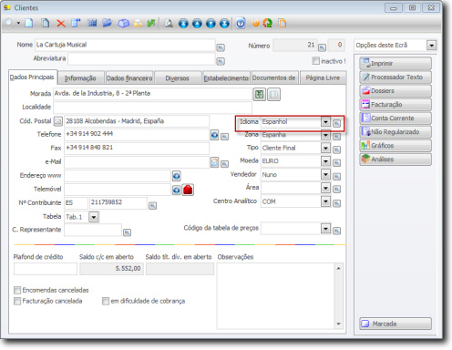
Task: Click the orange-green circular refresh icon
Action: [x=268, y=23]
